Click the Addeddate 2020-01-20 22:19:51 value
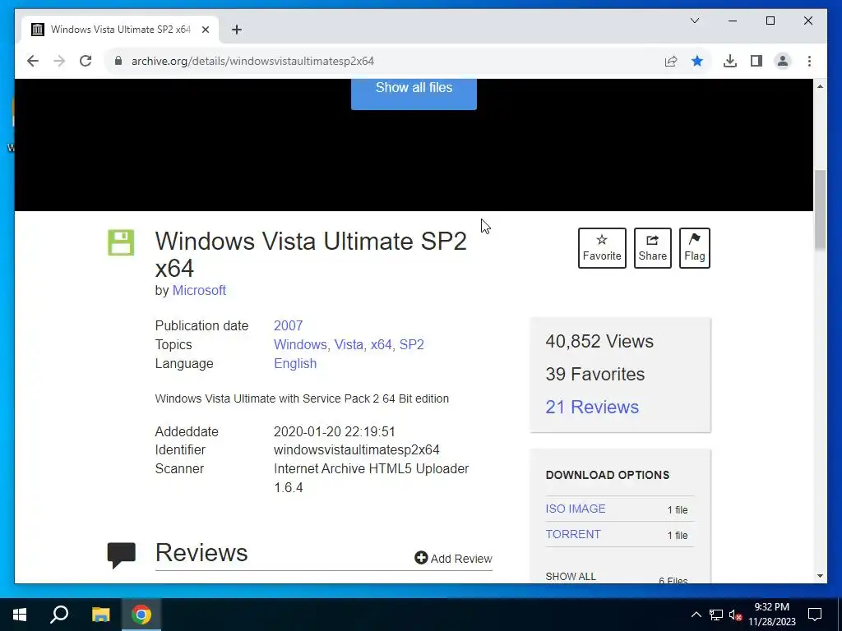The height and width of the screenshot is (631, 842). [x=335, y=431]
